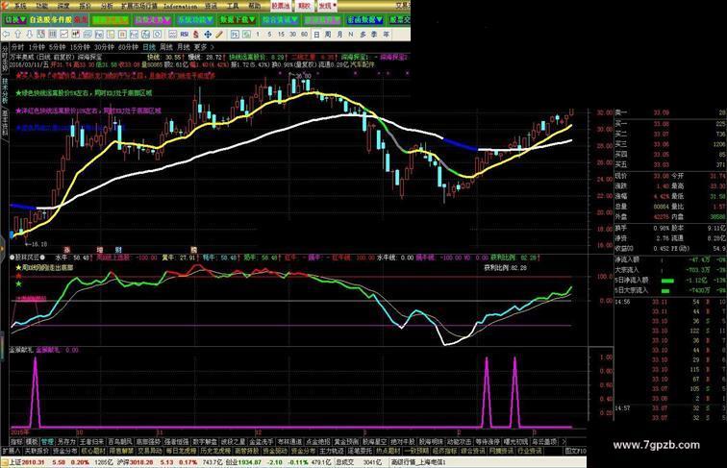Switch to the 发现 tab

[x=326, y=6]
